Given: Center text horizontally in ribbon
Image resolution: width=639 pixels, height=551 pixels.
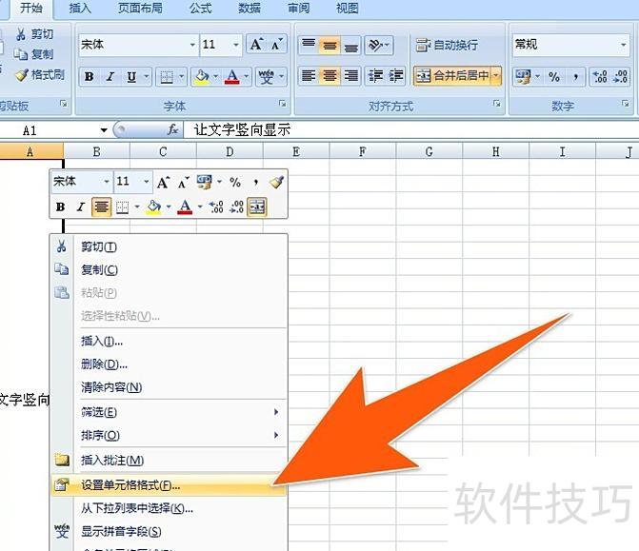Looking at the screenshot, I should tap(329, 76).
